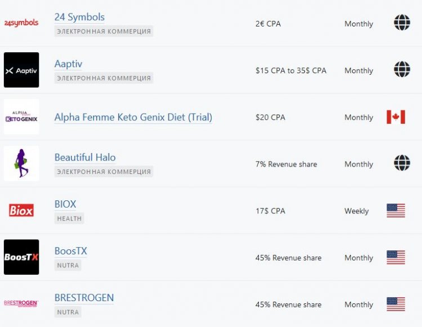Screen dimensions: 422x327
Task: Click the Keto Genix logo thumbnail
Action: pos(21,117)
